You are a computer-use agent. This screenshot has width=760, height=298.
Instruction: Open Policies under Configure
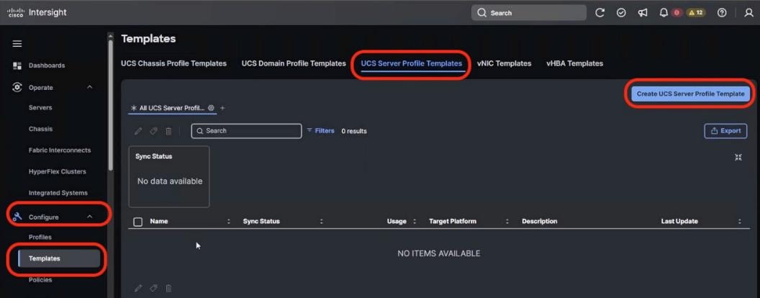point(40,280)
